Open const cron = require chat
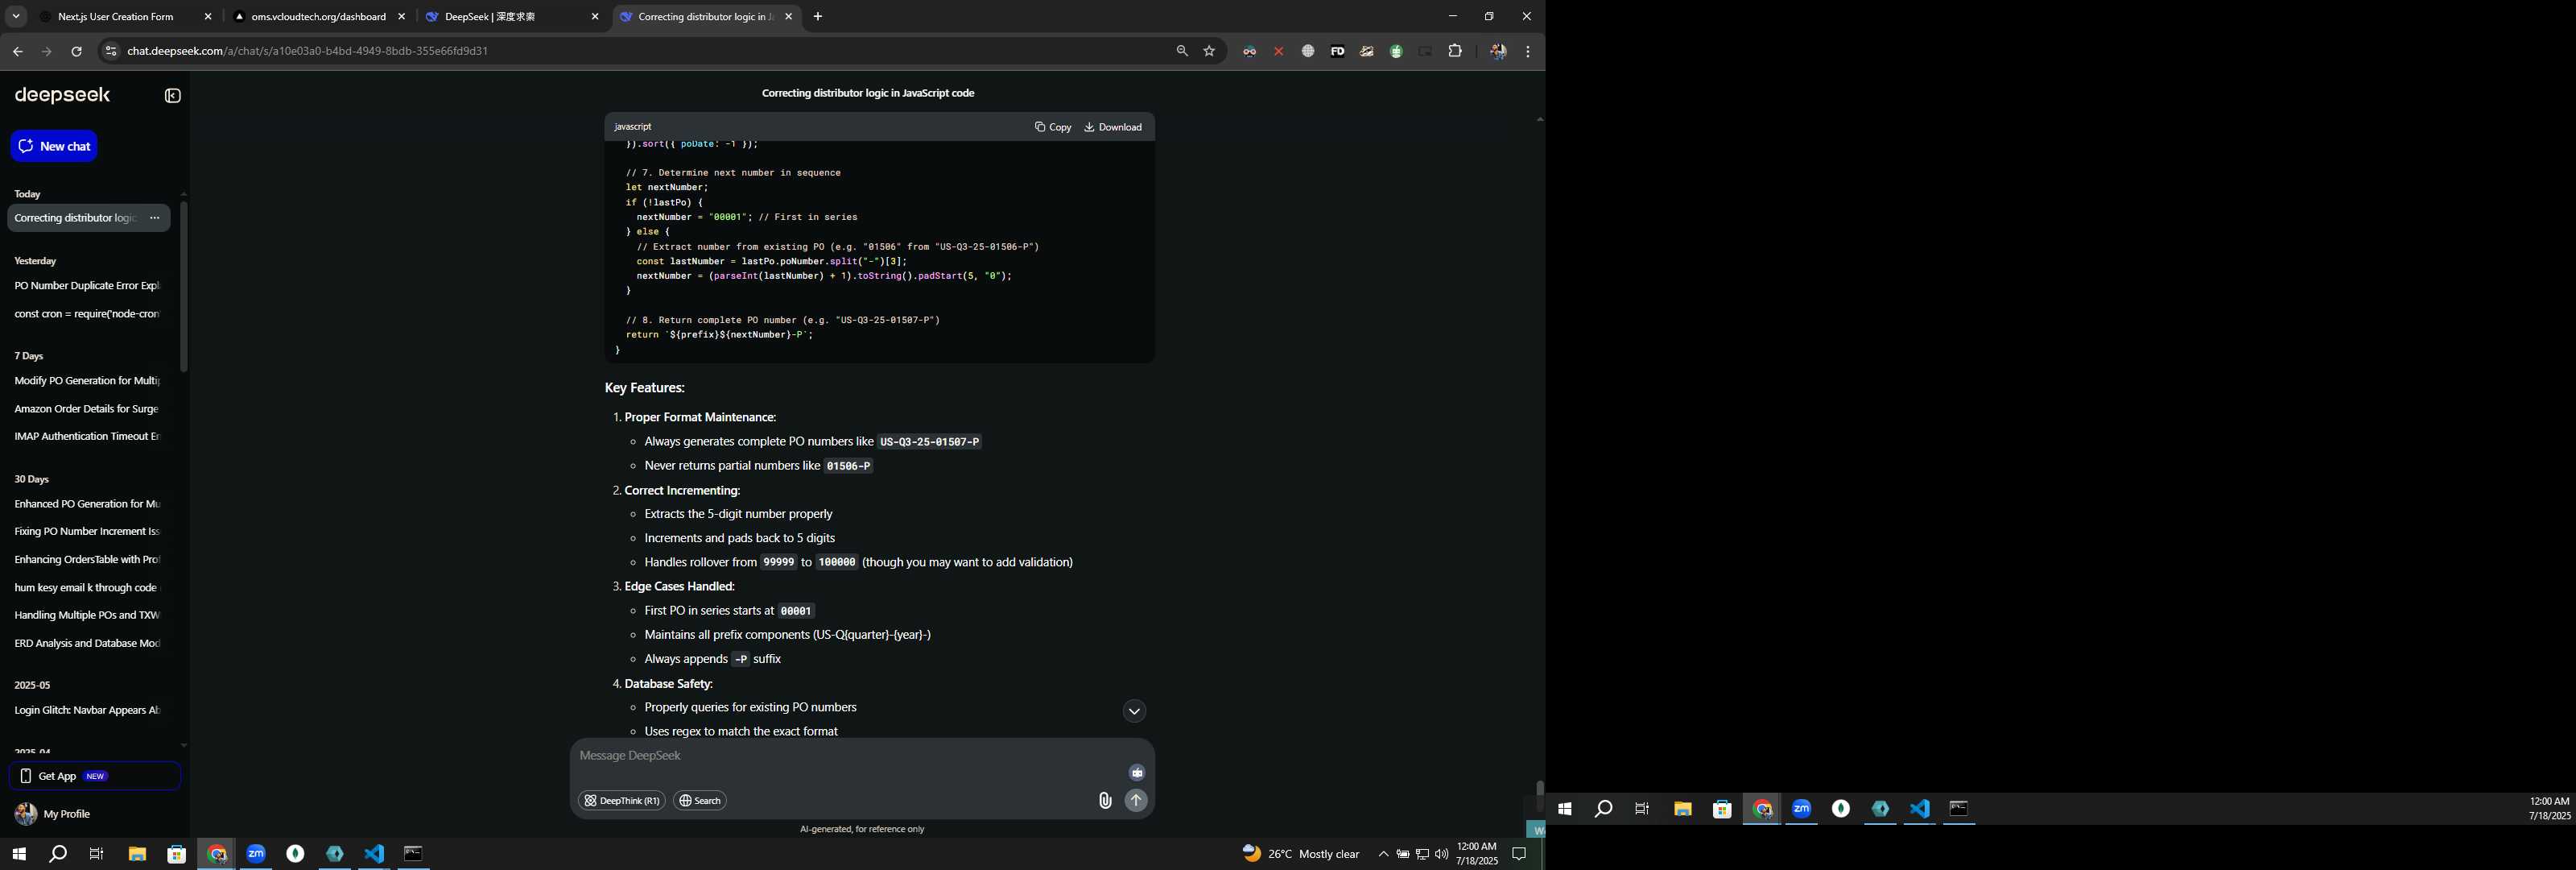The height and width of the screenshot is (870, 2576). pyautogui.click(x=88, y=314)
